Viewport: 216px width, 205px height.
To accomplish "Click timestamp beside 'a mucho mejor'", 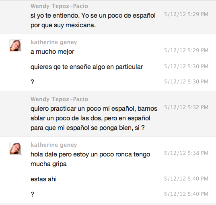I will click(x=186, y=50).
